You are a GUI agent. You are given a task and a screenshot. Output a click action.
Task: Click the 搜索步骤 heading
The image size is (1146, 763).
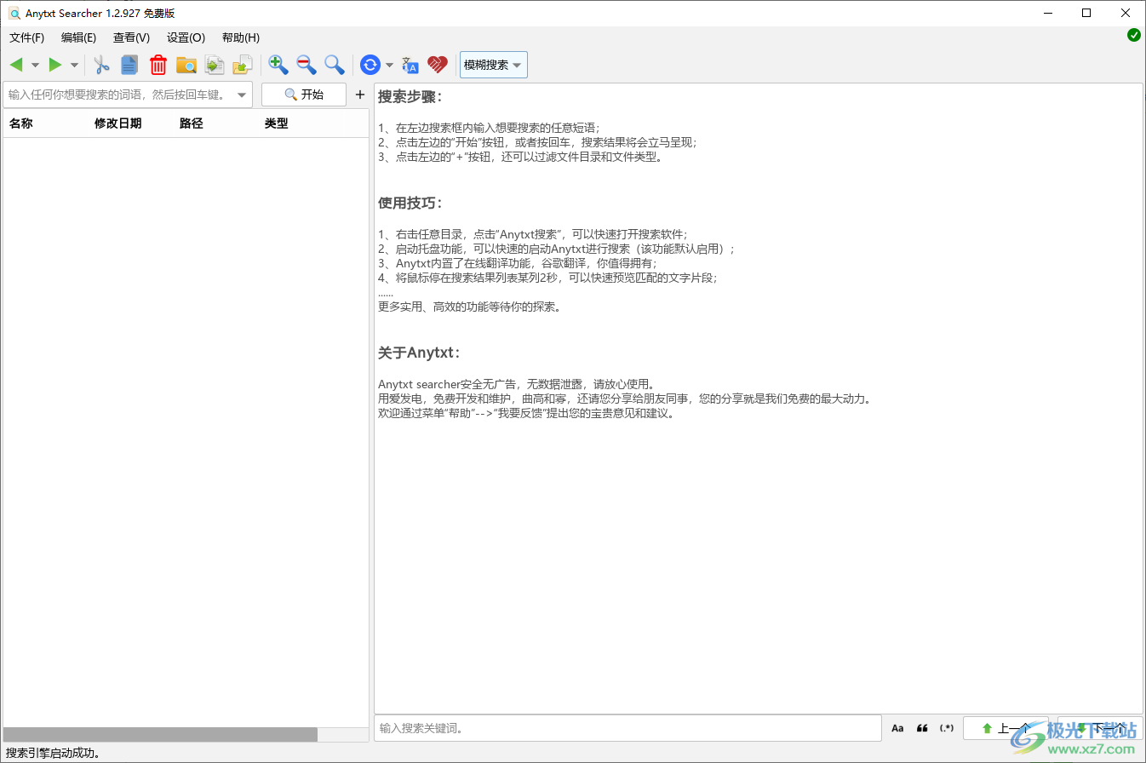pos(410,96)
